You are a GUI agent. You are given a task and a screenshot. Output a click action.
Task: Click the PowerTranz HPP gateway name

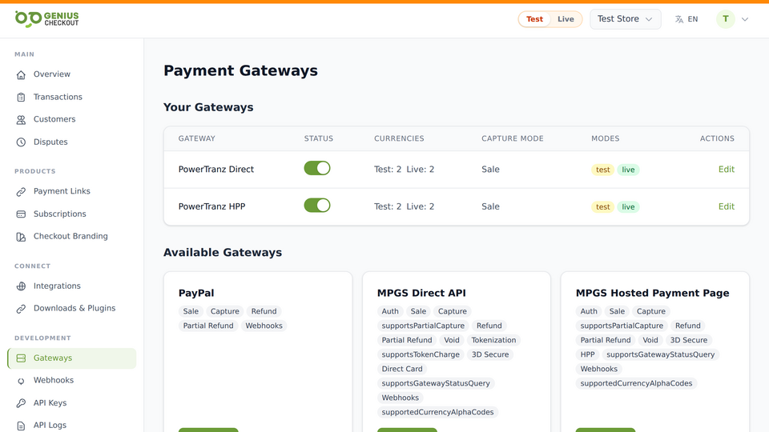pos(211,206)
